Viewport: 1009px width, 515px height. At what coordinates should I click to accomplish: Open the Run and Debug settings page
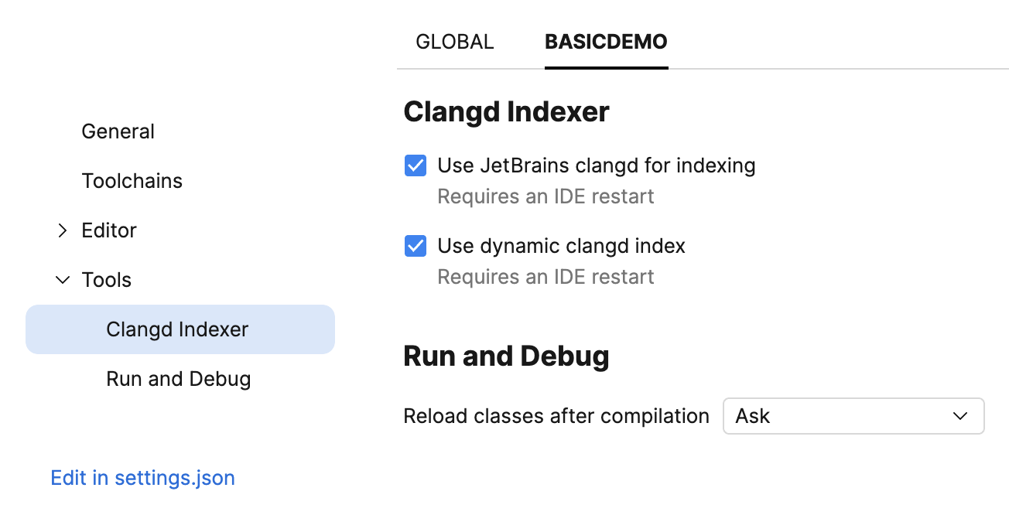pyautogui.click(x=178, y=378)
